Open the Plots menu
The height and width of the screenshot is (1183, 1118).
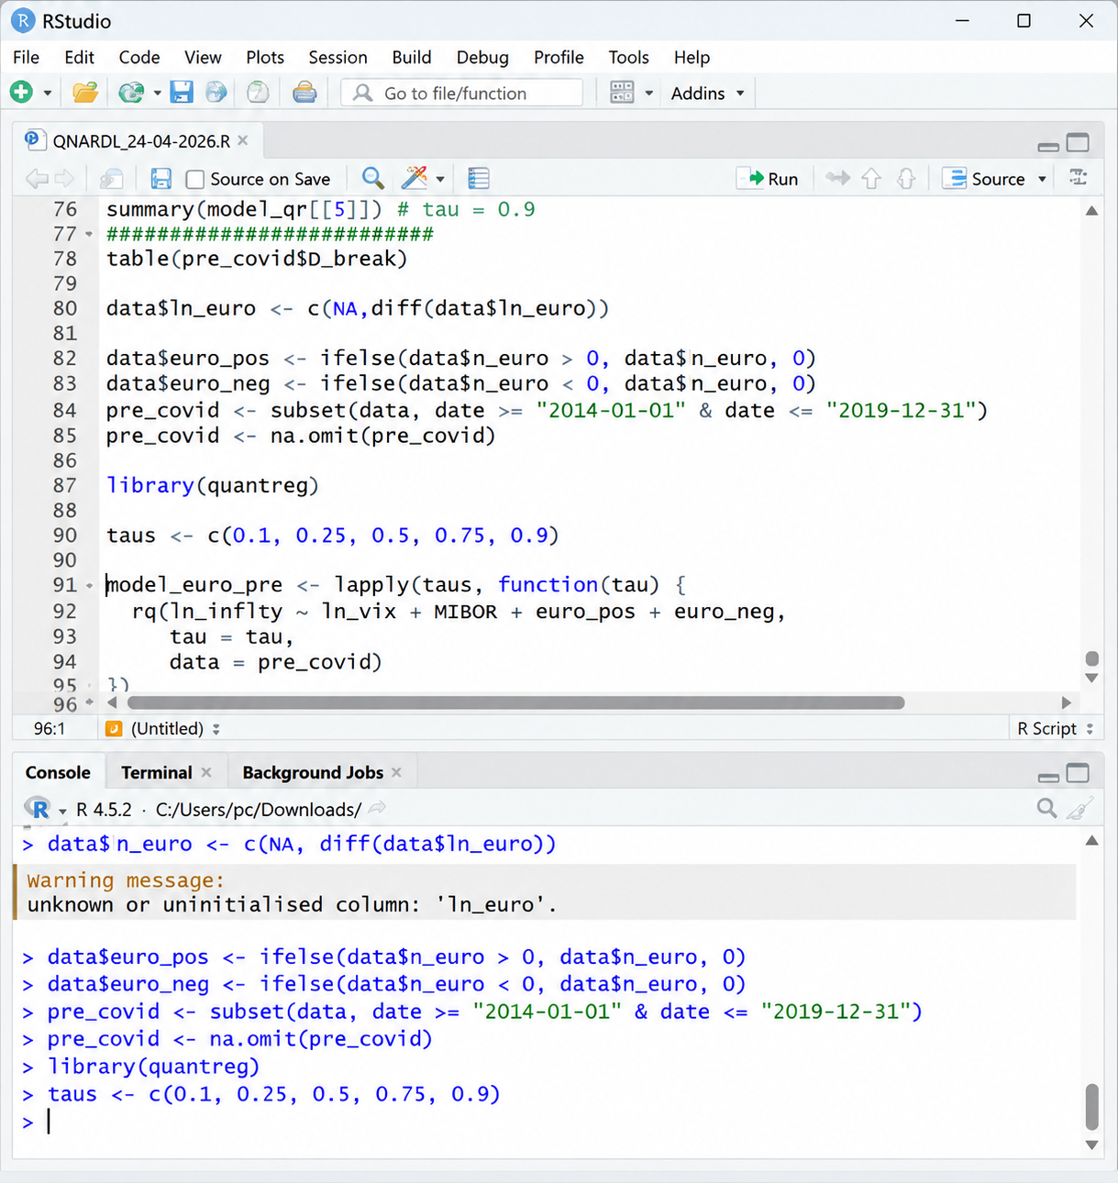pyautogui.click(x=265, y=57)
